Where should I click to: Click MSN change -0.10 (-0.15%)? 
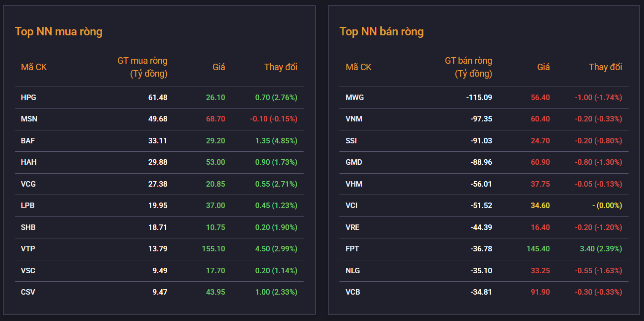(x=274, y=119)
